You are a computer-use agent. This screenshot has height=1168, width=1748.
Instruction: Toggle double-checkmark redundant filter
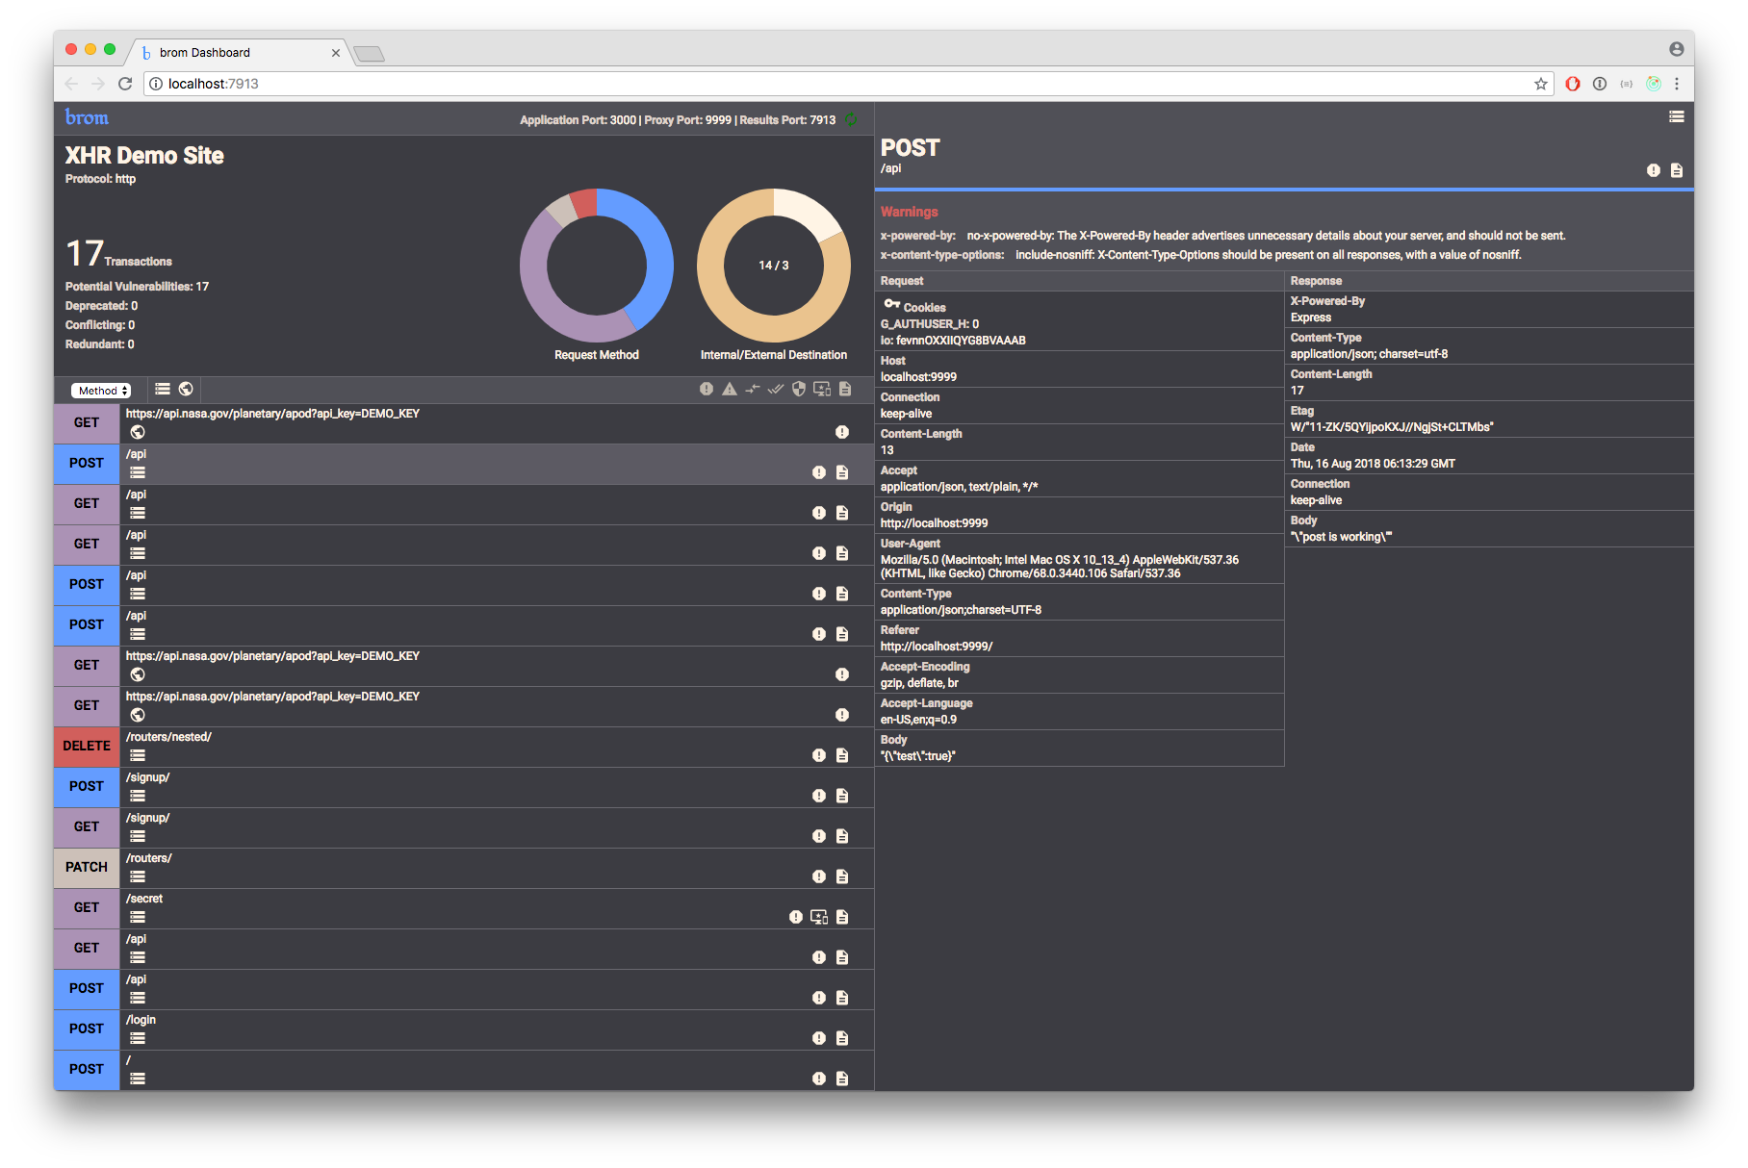pyautogui.click(x=776, y=389)
